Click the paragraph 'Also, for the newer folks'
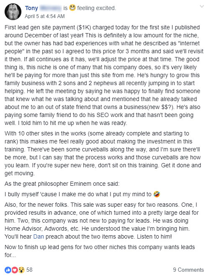The height and width of the screenshot is (278, 209). pos(102,221)
